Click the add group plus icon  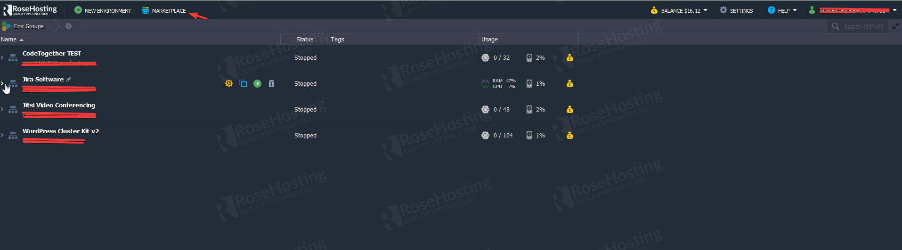point(68,26)
